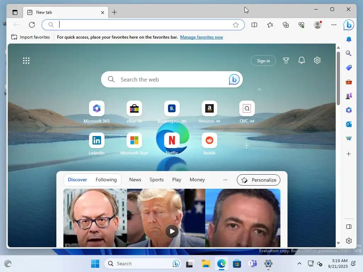Image resolution: width=363 pixels, height=272 pixels.
Task: Open Bing Chat sidebar button
Action: pyautogui.click(x=349, y=25)
